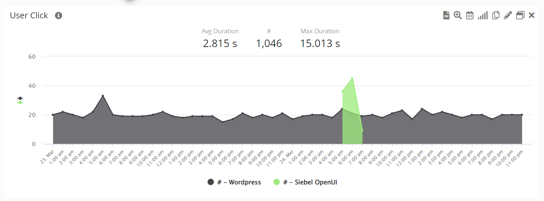
Task: Click the Wordpress peak point at 5:00 am
Action: pyautogui.click(x=103, y=96)
